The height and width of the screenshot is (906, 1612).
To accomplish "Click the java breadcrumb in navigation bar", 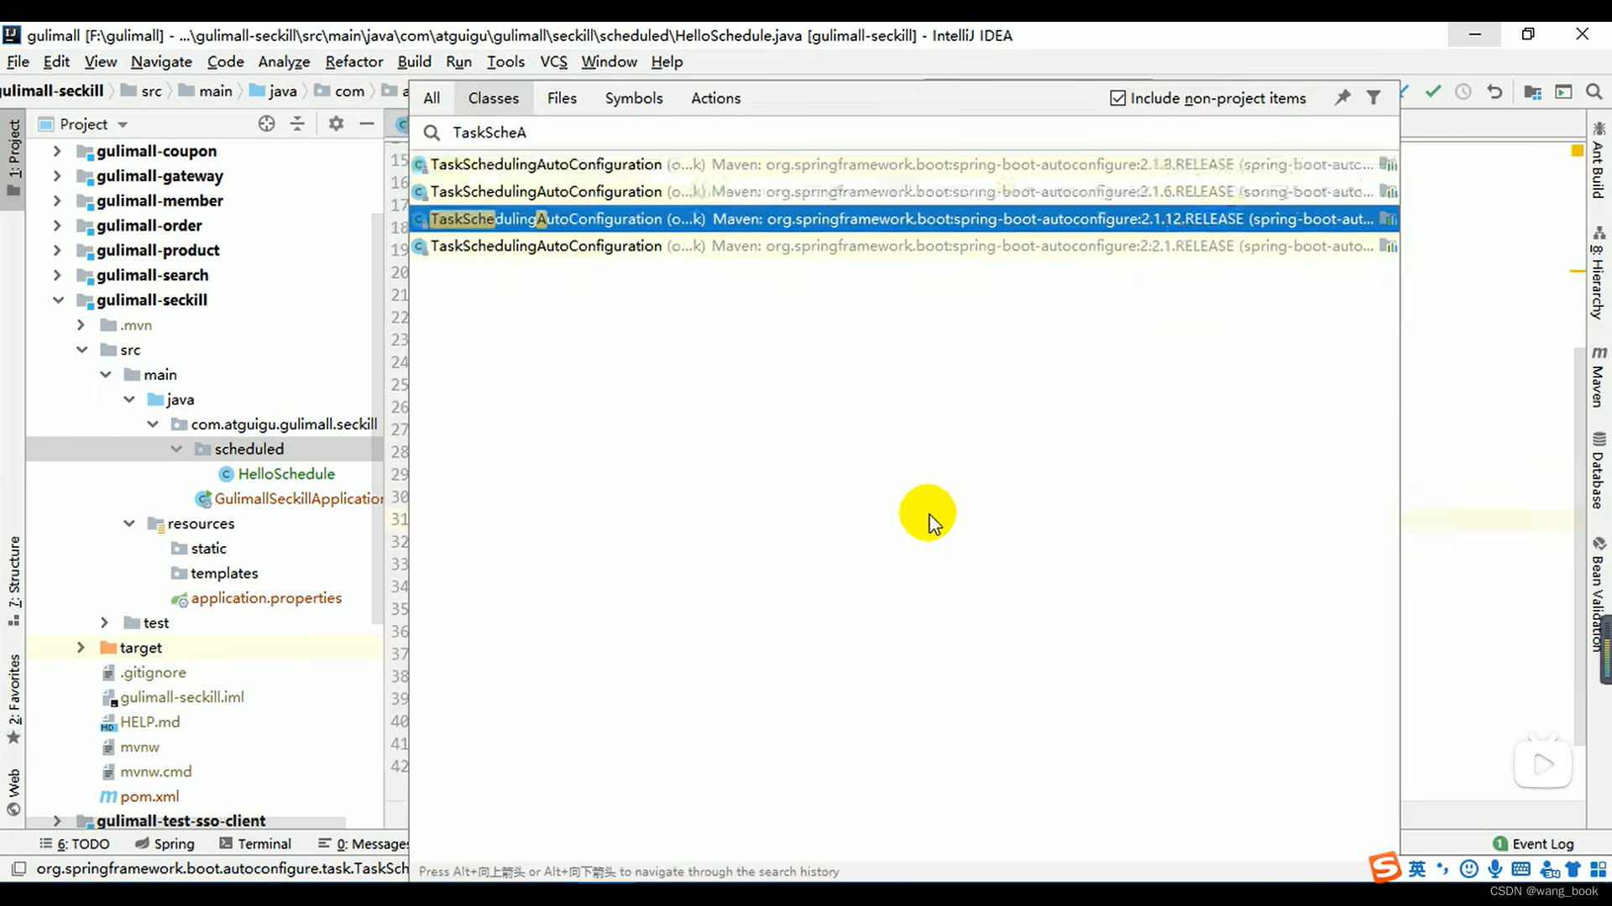I will 274,91.
